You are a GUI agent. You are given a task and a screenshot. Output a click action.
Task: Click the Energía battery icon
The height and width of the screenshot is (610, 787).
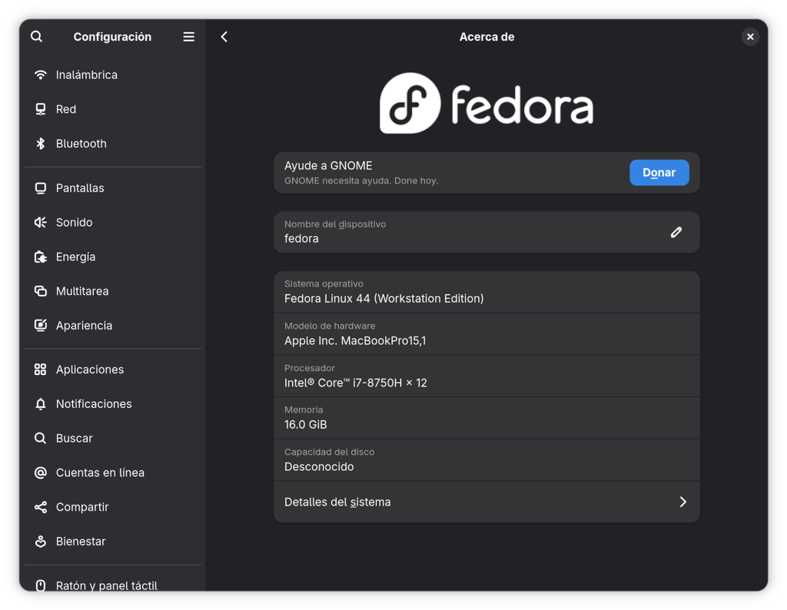(41, 257)
